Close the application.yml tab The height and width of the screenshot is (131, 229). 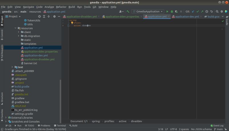pyautogui.click(x=169, y=17)
